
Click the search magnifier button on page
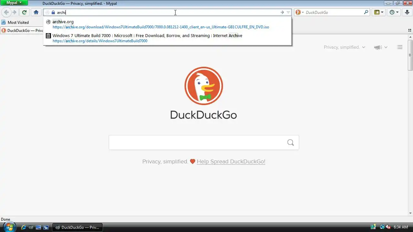click(291, 142)
